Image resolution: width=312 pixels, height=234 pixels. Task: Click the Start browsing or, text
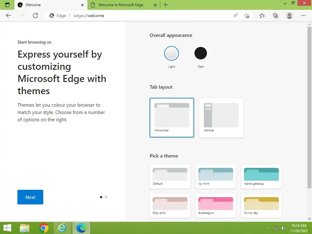click(35, 42)
